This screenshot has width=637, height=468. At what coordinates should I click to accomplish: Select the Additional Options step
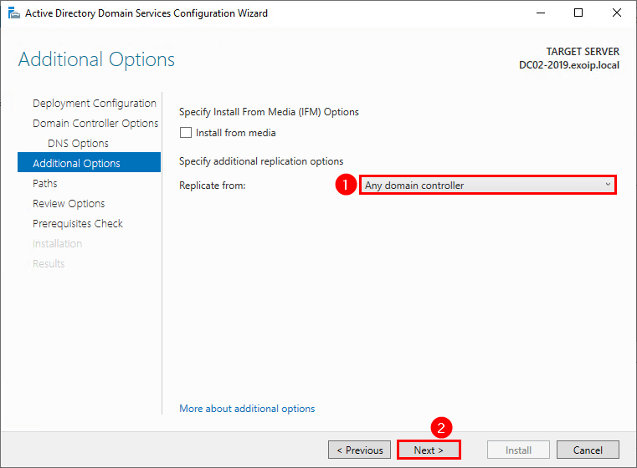pyautogui.click(x=89, y=163)
